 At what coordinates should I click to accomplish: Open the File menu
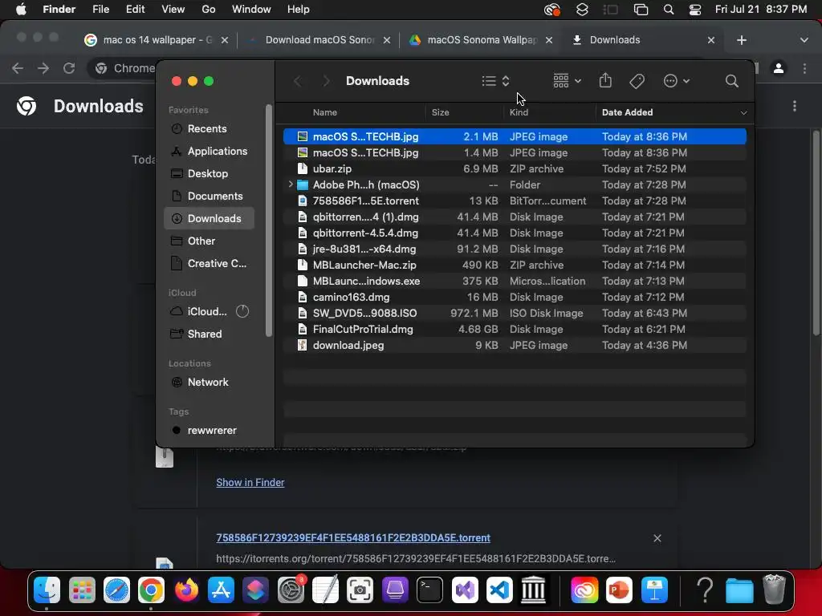click(x=100, y=10)
